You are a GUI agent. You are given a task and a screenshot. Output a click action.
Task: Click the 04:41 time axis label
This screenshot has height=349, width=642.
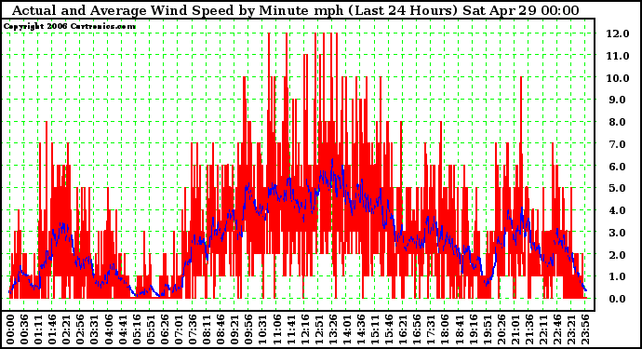click(122, 329)
